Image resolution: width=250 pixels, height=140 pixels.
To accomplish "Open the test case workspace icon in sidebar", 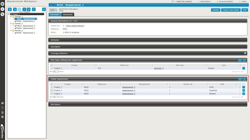I will [2, 9].
